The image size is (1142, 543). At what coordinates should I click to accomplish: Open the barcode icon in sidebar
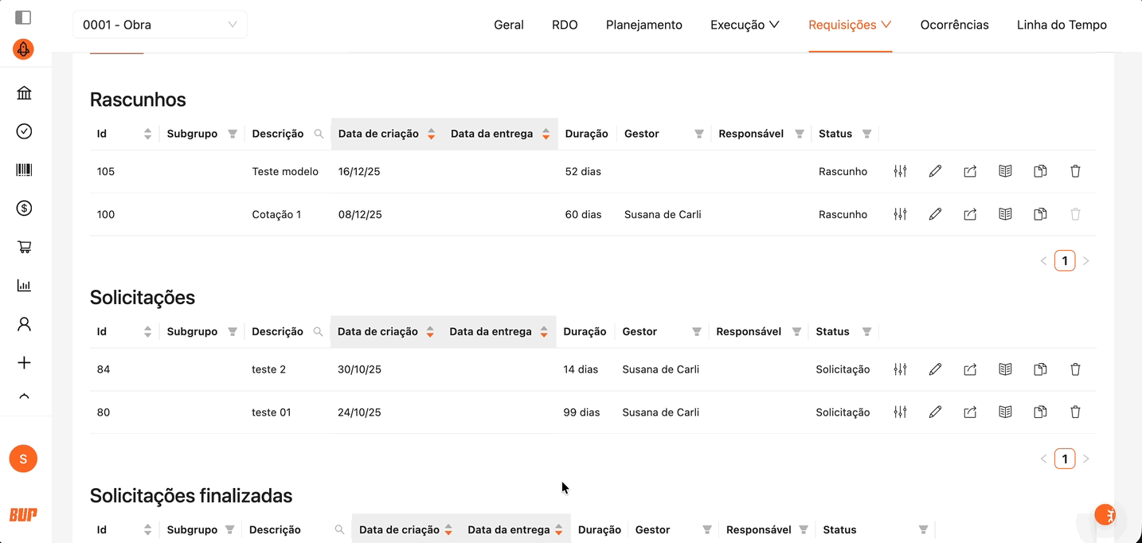[x=24, y=170]
